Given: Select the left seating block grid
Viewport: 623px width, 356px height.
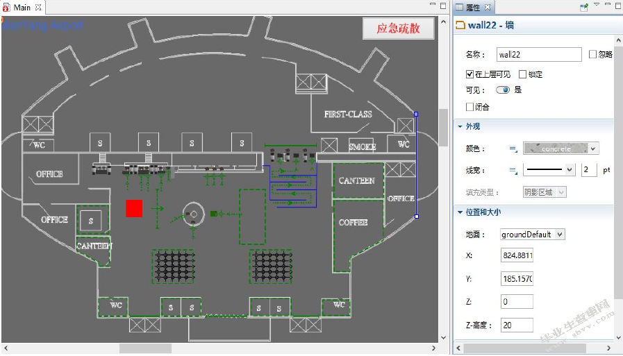Looking at the screenshot, I should click(x=174, y=266).
